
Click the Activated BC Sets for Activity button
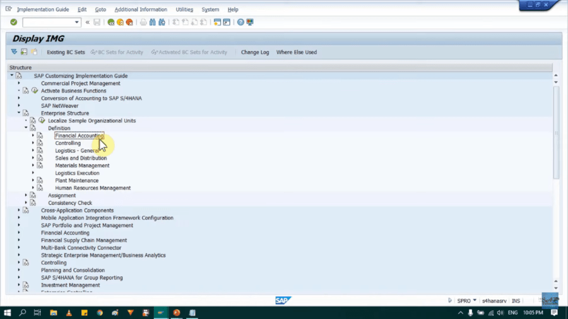[x=189, y=52]
